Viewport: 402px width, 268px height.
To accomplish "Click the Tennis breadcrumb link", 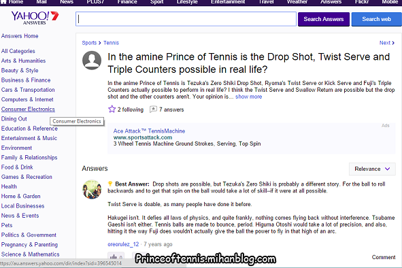I will tap(111, 43).
